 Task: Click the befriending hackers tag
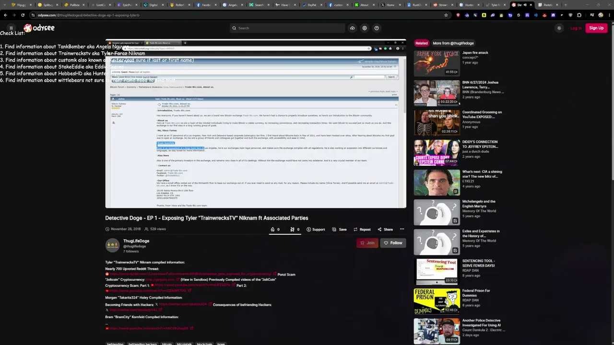[142, 344]
